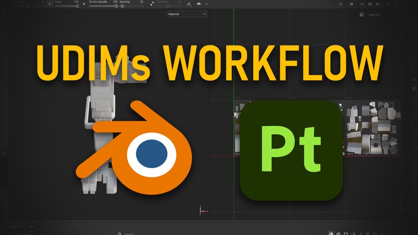
Task: Toggle the flow pen pressure icon
Action: [50, 4]
